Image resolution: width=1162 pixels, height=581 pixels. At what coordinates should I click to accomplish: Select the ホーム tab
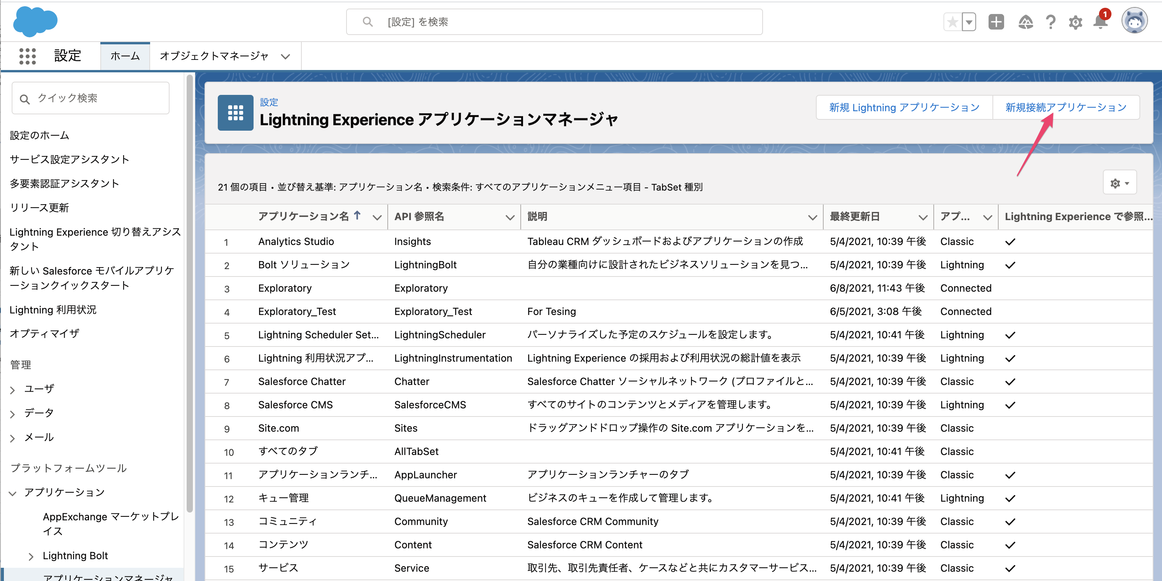125,56
